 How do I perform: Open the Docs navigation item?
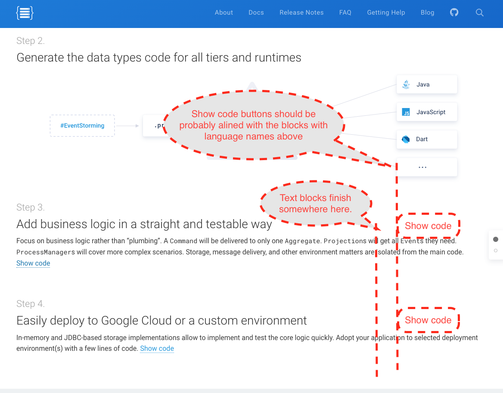coord(256,12)
